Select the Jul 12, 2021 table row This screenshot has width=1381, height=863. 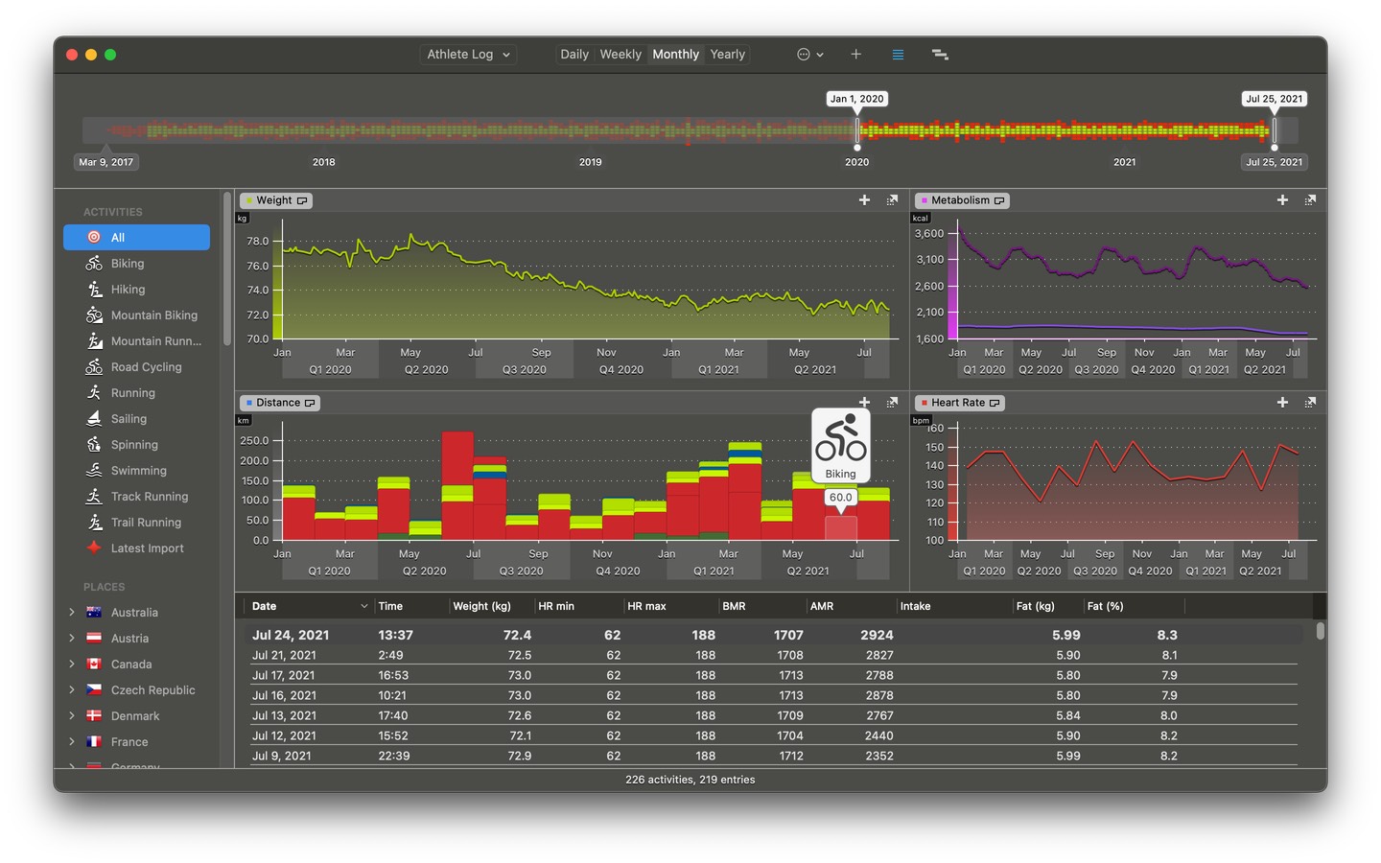(772, 735)
